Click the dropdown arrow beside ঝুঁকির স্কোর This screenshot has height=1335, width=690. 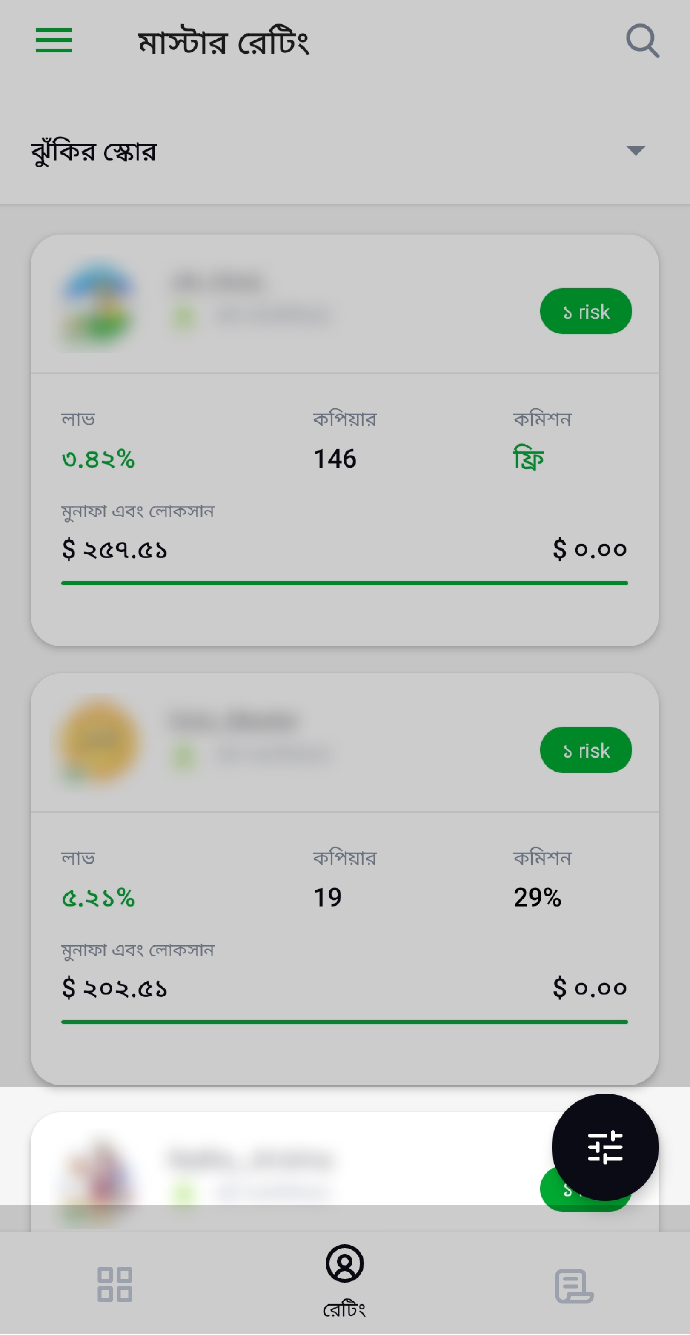coord(636,151)
